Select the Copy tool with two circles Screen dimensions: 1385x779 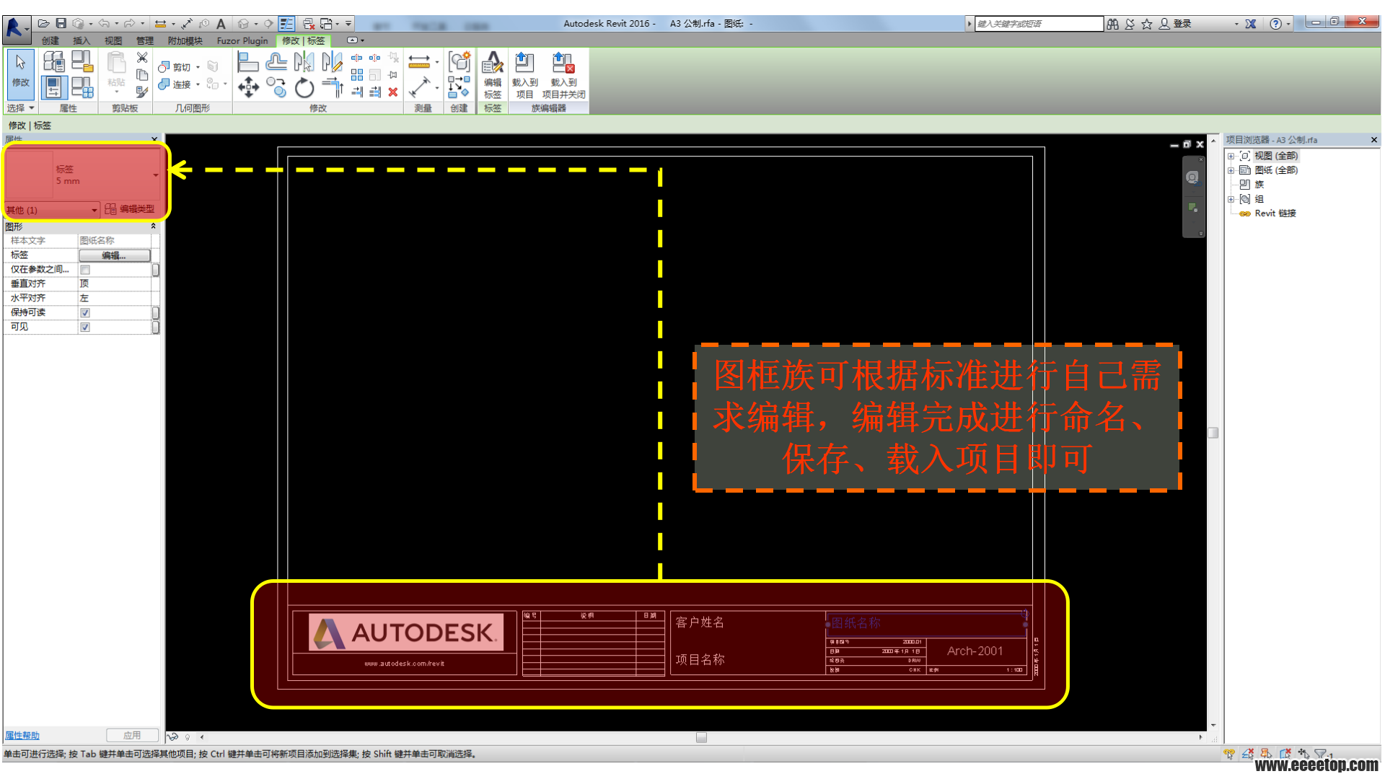click(x=276, y=88)
